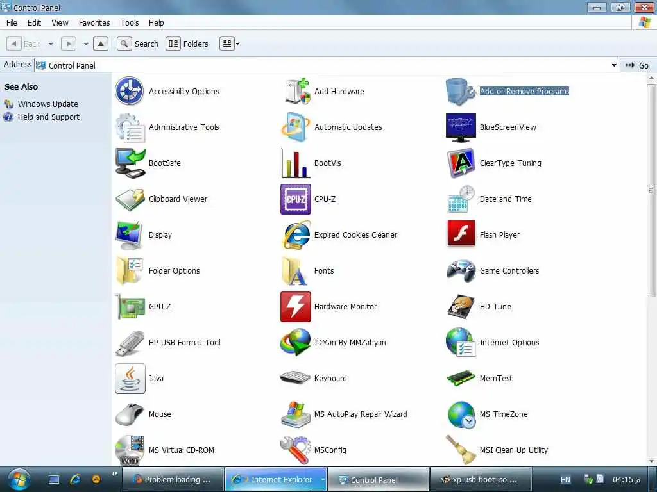Open the Flash Player icon
This screenshot has height=492, width=657.
point(461,233)
